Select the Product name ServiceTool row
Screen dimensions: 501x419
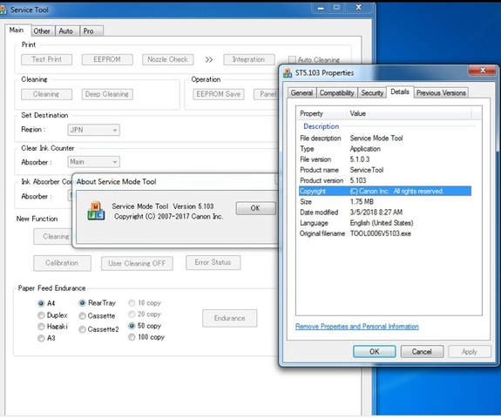click(x=385, y=170)
